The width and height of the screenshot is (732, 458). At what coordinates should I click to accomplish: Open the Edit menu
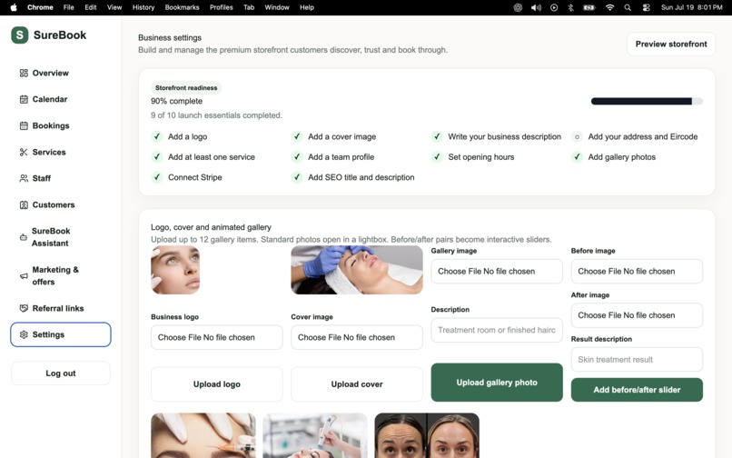click(91, 7)
